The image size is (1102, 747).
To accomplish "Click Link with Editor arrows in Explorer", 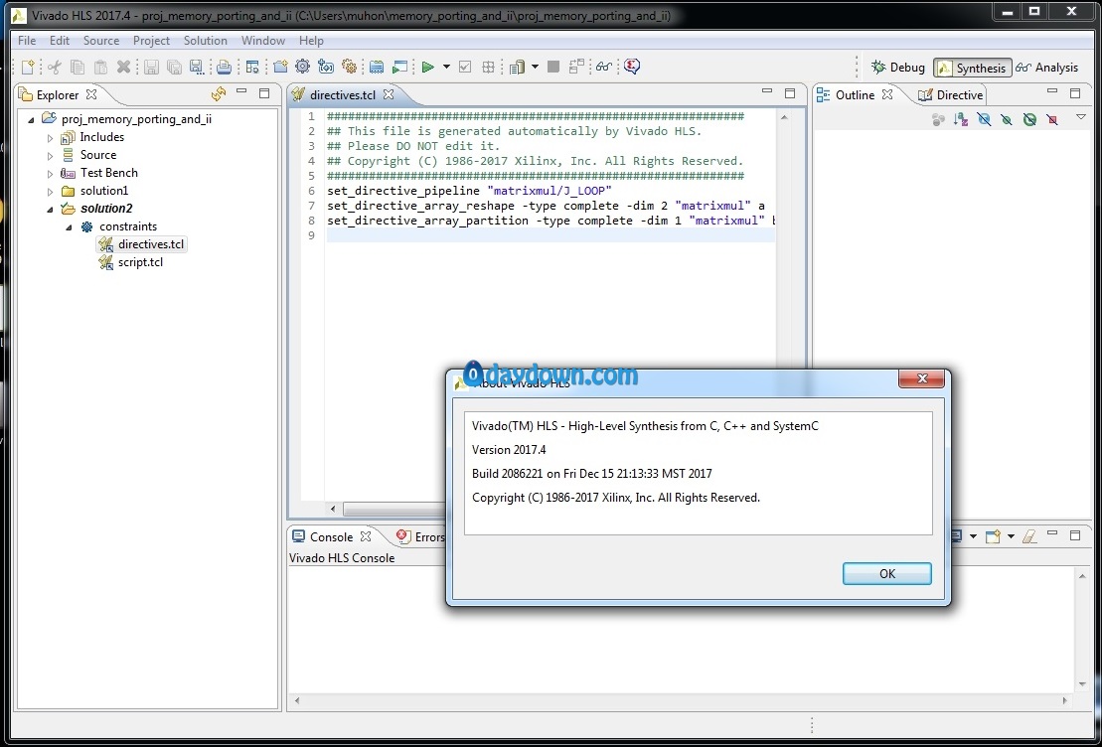I will point(219,93).
